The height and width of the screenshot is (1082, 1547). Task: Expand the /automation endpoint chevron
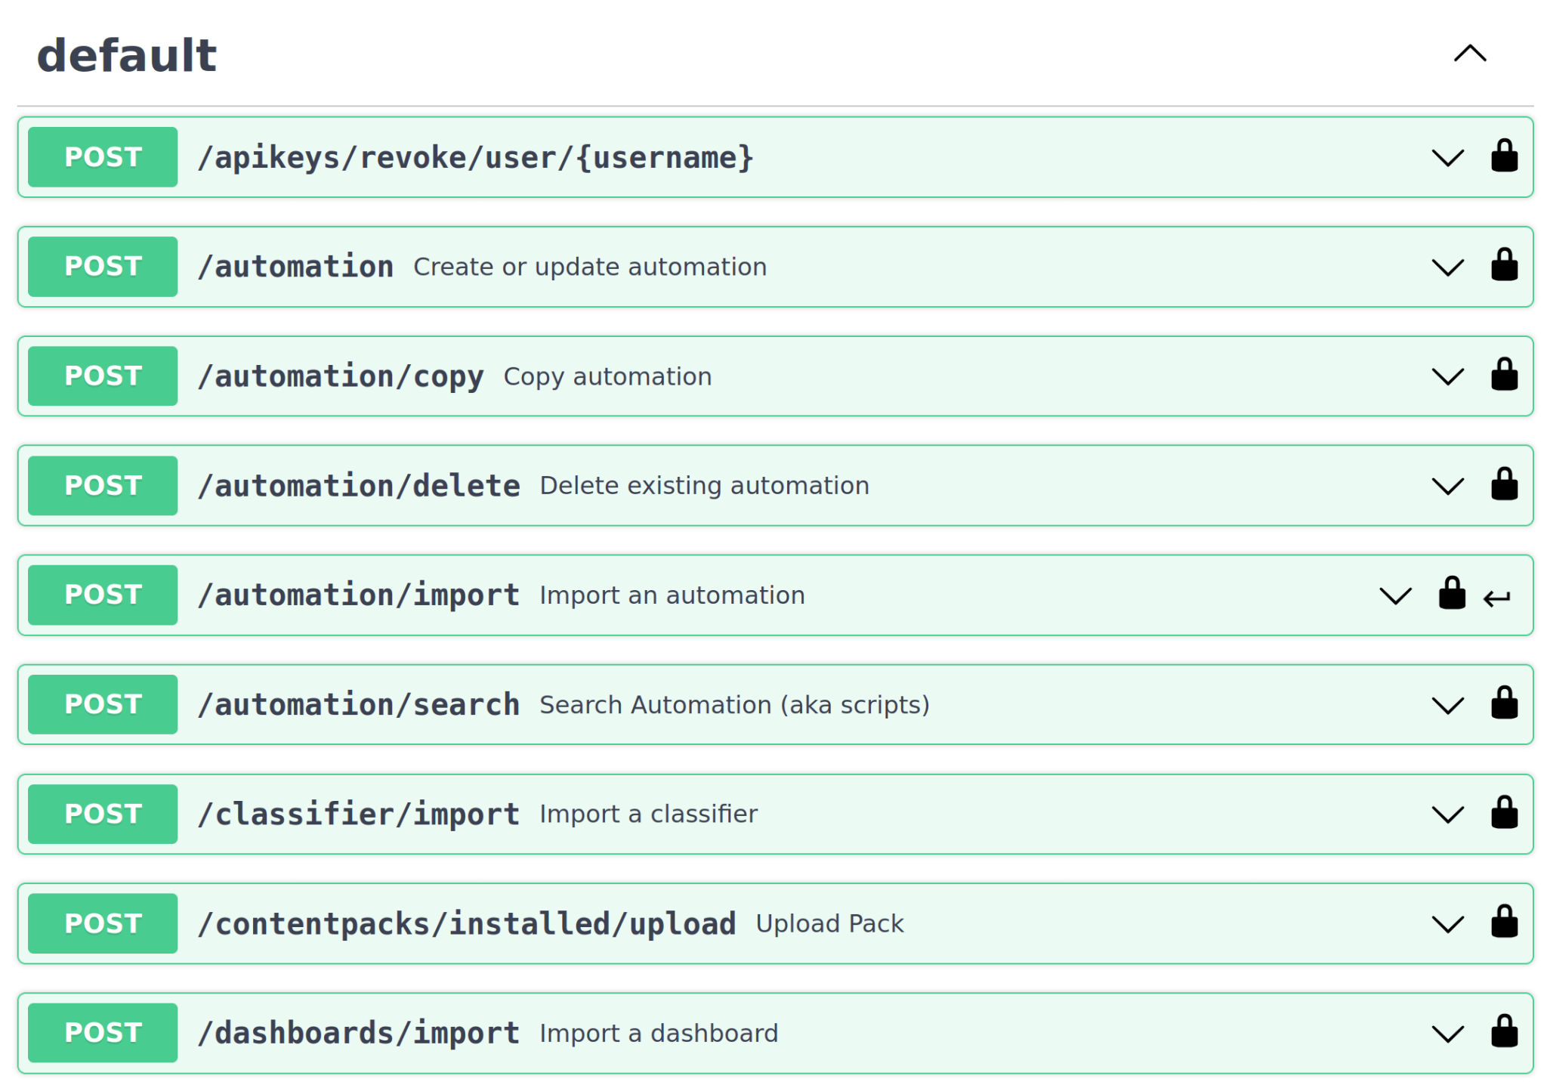point(1448,267)
